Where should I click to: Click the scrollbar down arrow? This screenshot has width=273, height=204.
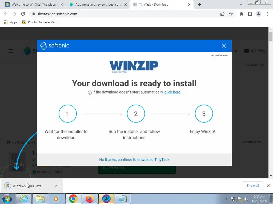(x=271, y=176)
